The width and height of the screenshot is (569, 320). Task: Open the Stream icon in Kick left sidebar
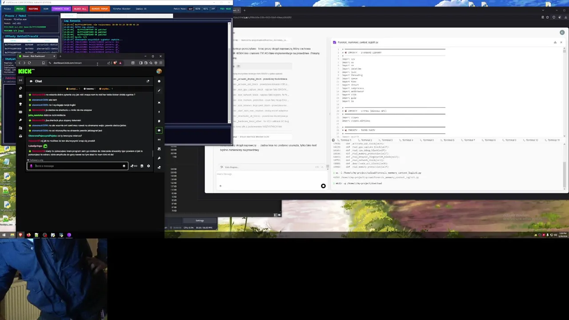pos(20,80)
